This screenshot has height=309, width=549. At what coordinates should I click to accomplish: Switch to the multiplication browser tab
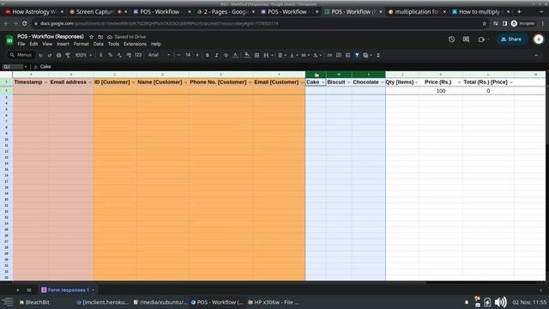coord(416,11)
